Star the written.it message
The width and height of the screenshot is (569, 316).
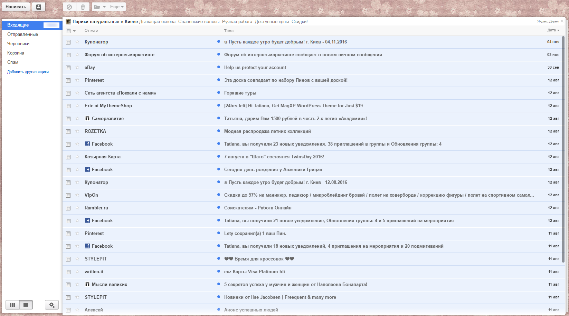pos(77,271)
